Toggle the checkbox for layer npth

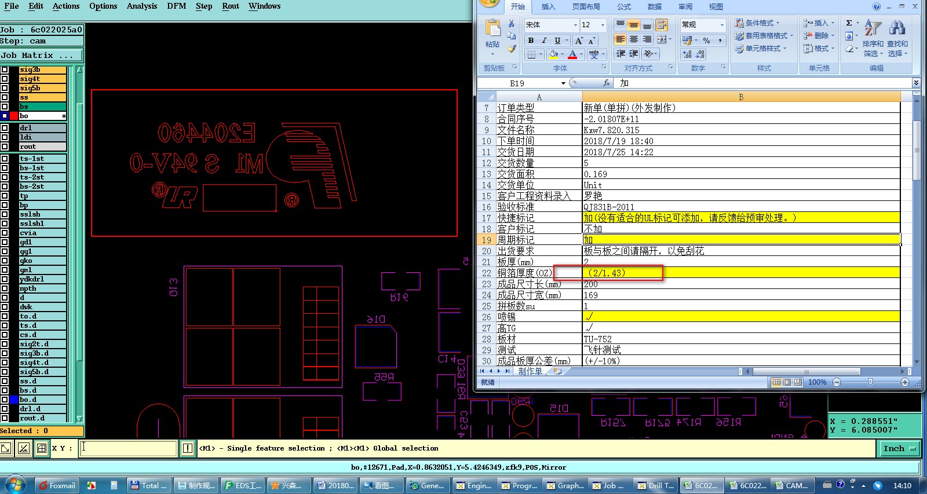(5, 288)
